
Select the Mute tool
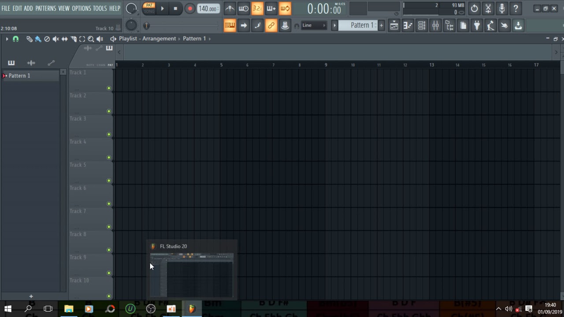[x=56, y=39]
